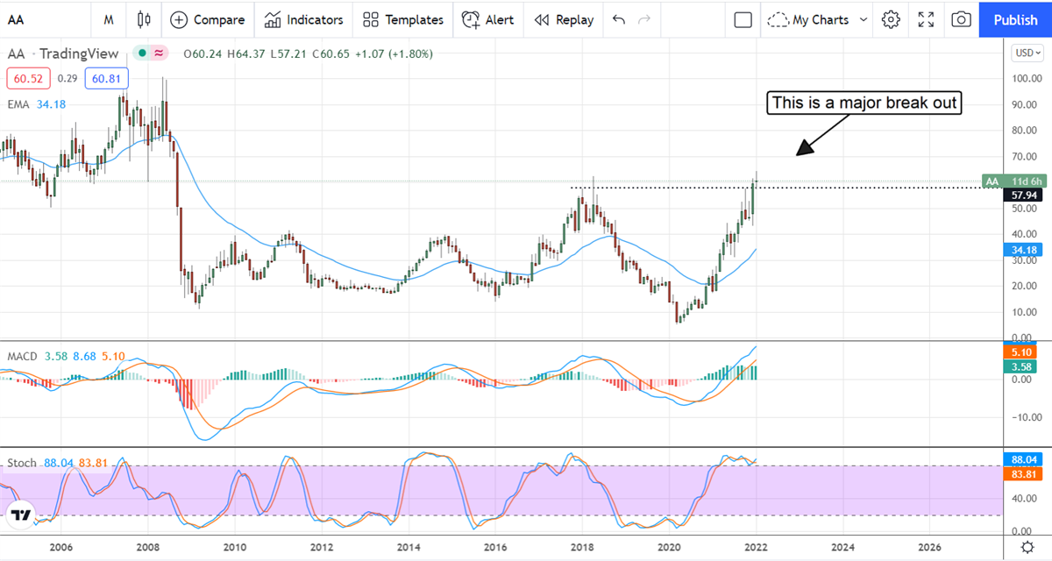Open the Indicators menu

point(304,19)
